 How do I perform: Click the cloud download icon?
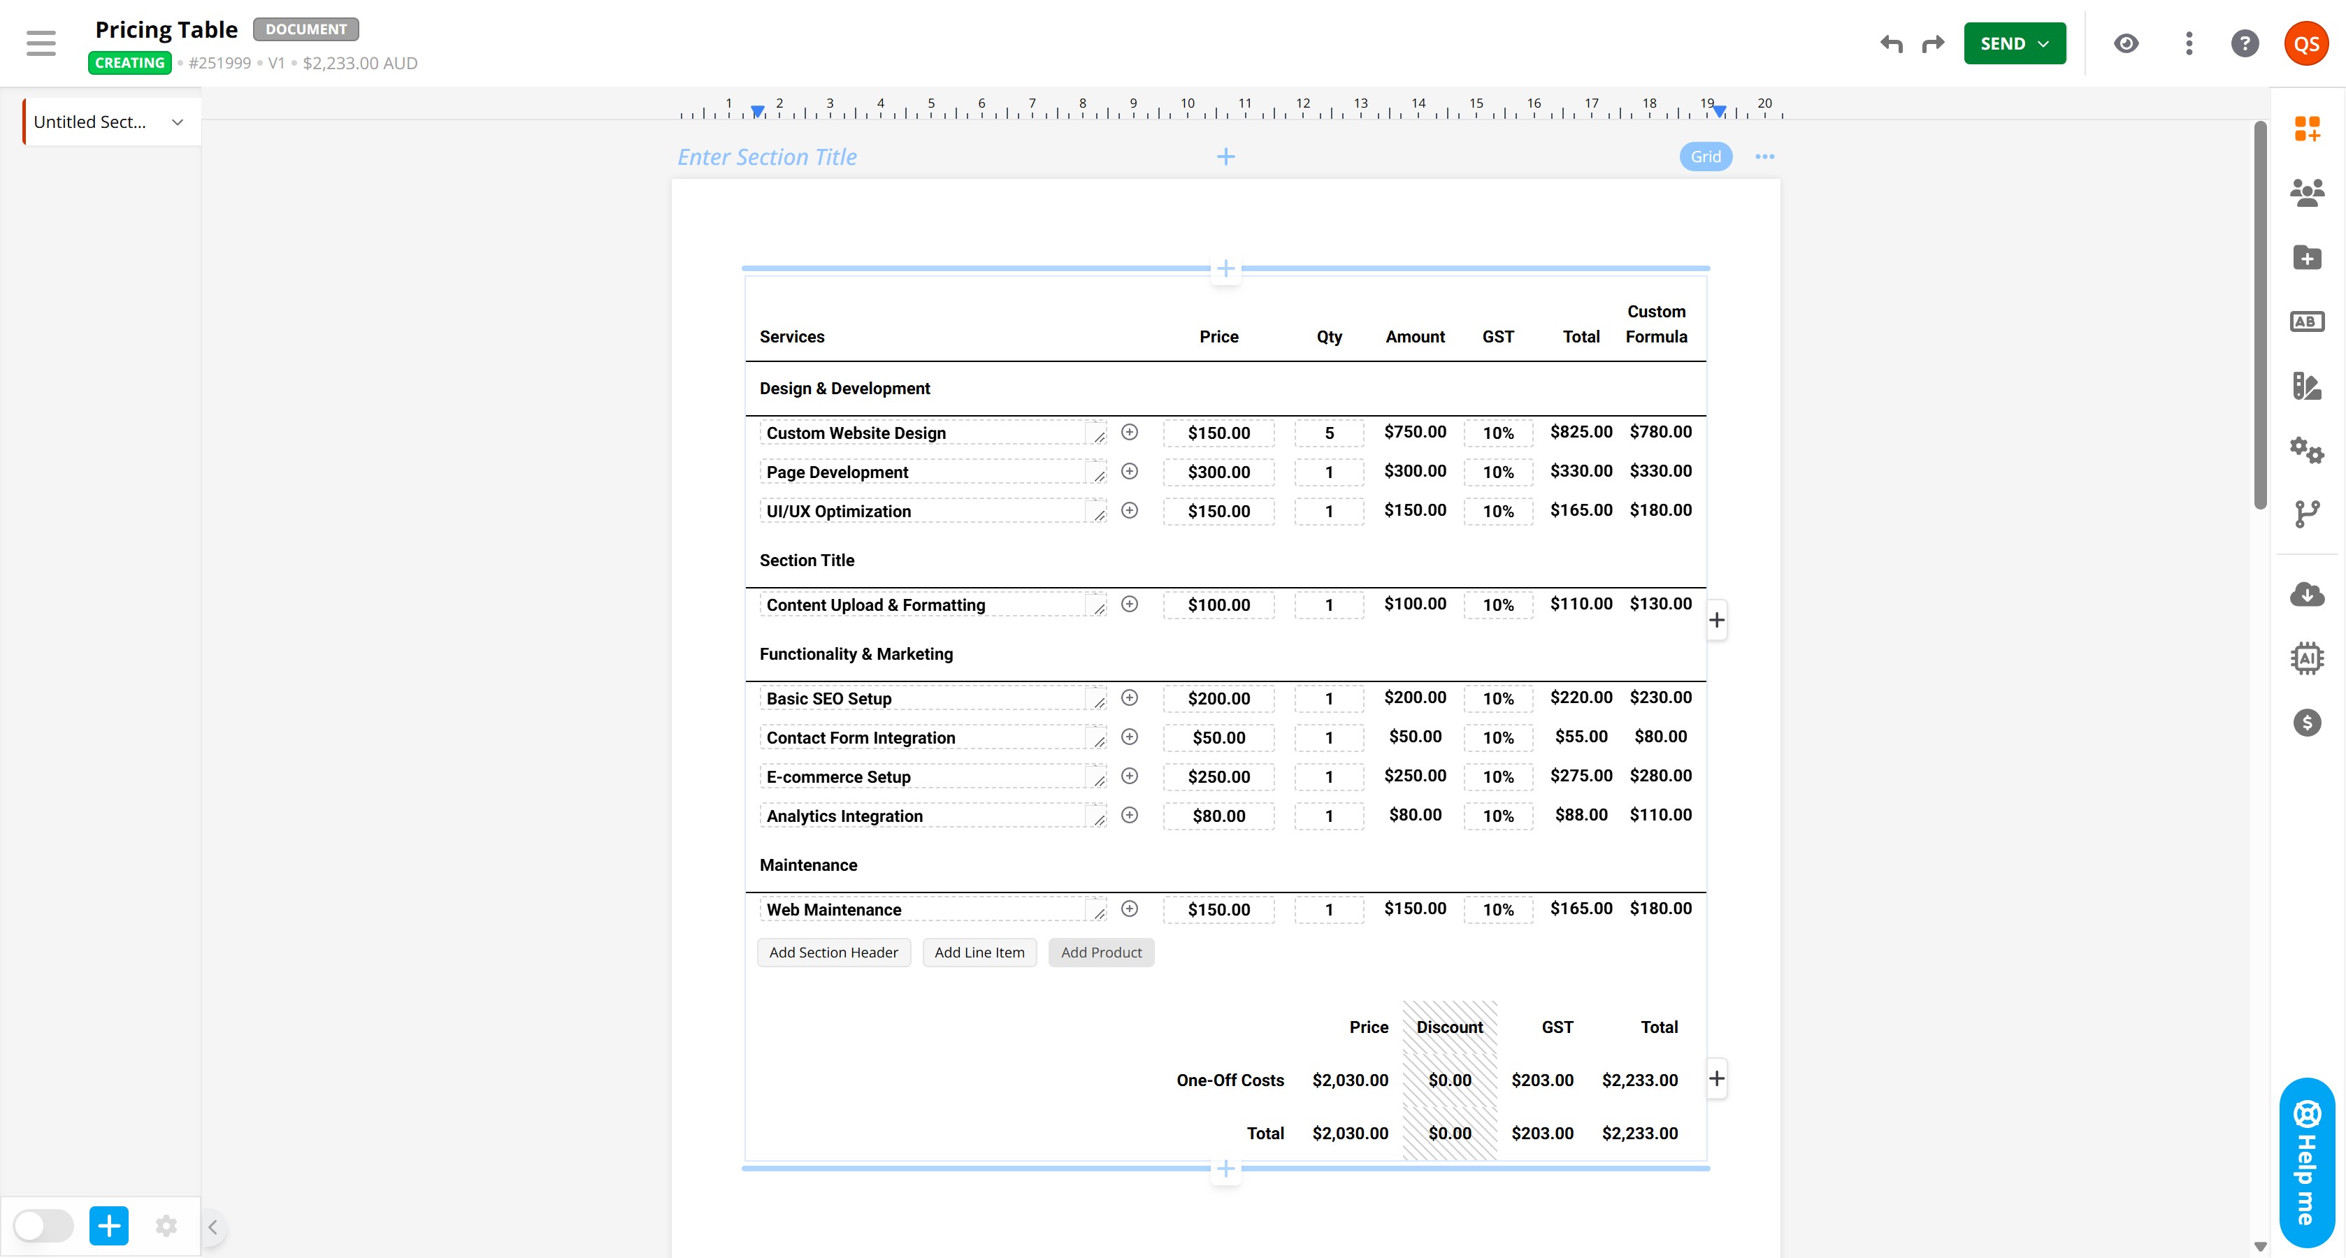(2306, 595)
